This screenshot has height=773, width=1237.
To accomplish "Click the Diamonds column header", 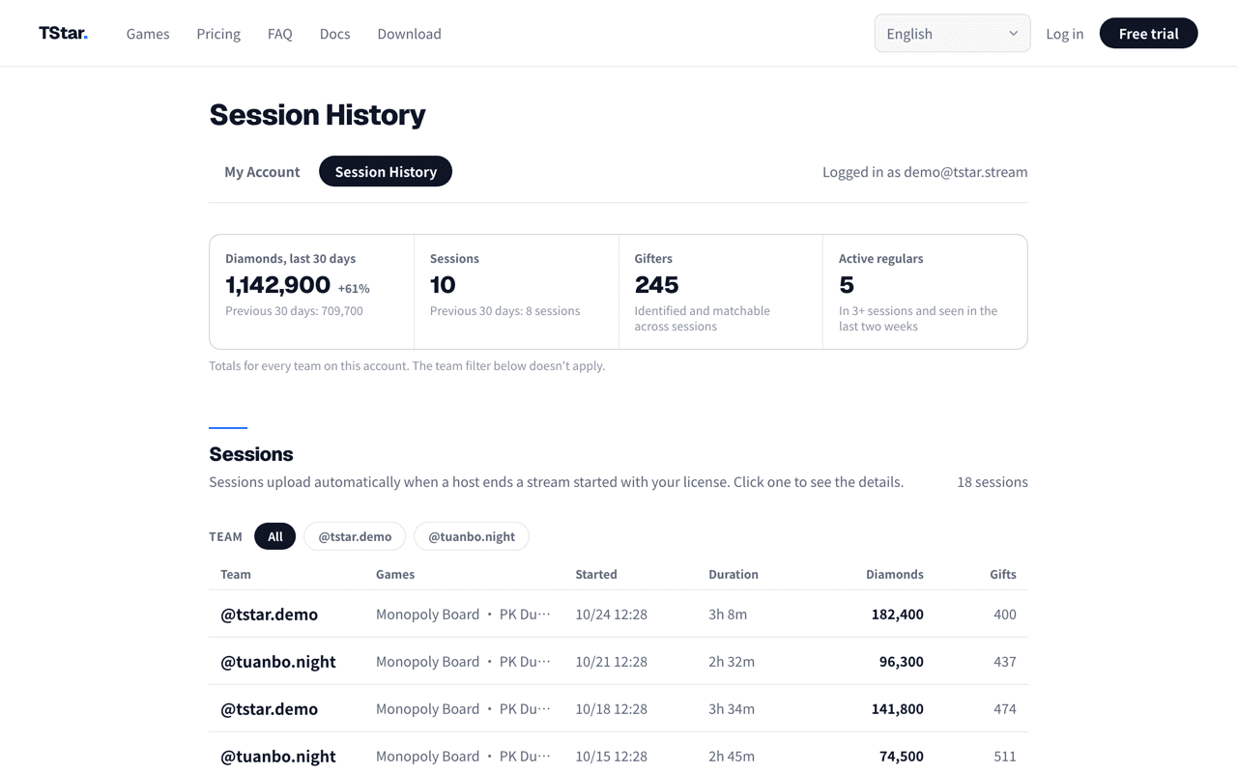I will tap(895, 574).
